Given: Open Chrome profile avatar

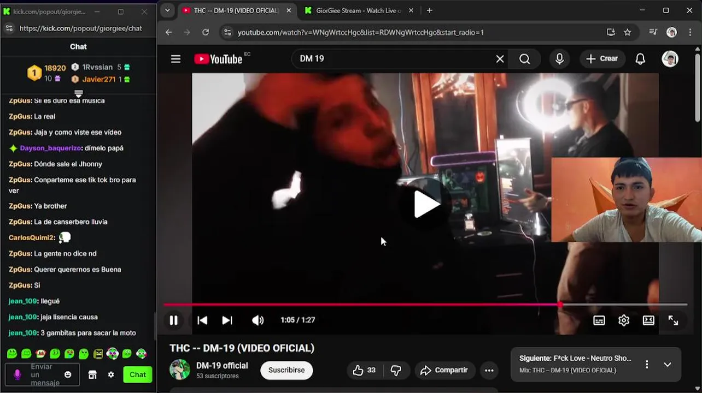Looking at the screenshot, I should coord(672,32).
